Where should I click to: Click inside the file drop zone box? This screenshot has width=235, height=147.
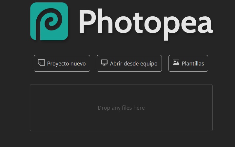pyautogui.click(x=121, y=108)
